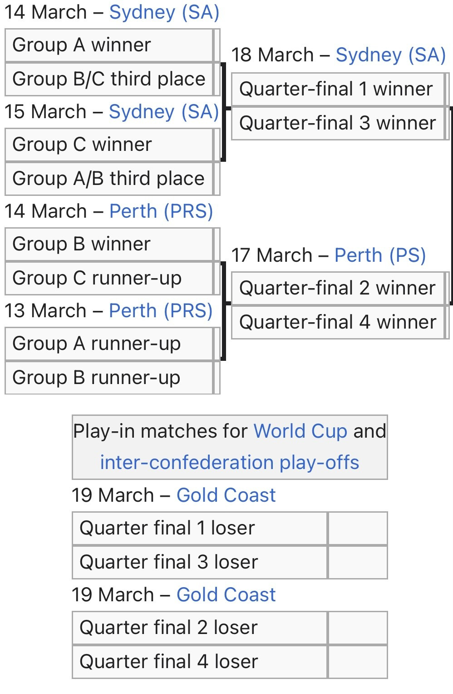This screenshot has width=453, height=694.
Task: Click the Group B/C third place cell
Action: (109, 79)
